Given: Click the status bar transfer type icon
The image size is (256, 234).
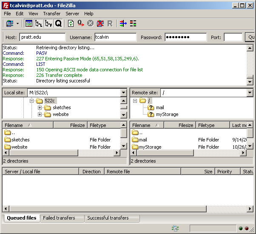Looking at the screenshot, I should click(x=175, y=228).
